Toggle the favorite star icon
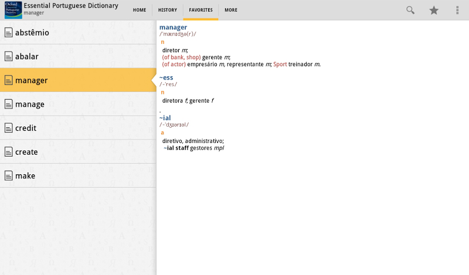This screenshot has height=275, width=469. 434,10
